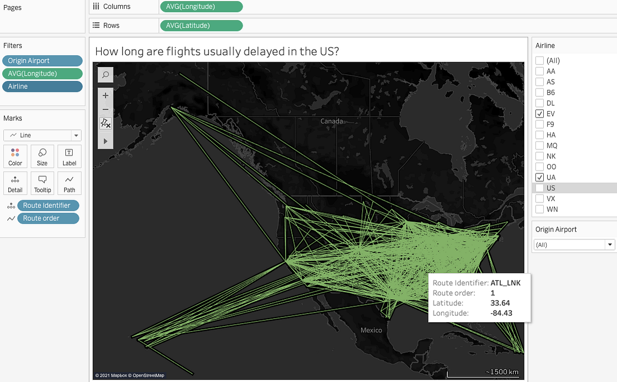The height and width of the screenshot is (382, 617).
Task: Activate the map search magnifier tool
Action: point(106,74)
